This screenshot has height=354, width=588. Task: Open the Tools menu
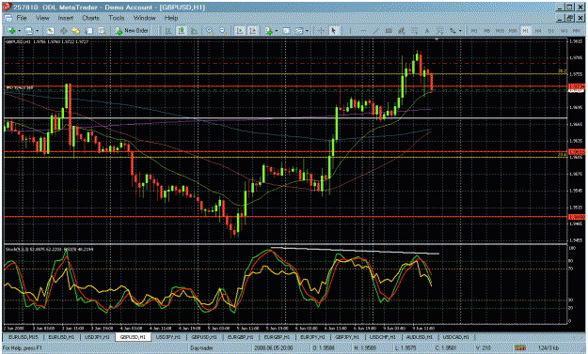[117, 18]
